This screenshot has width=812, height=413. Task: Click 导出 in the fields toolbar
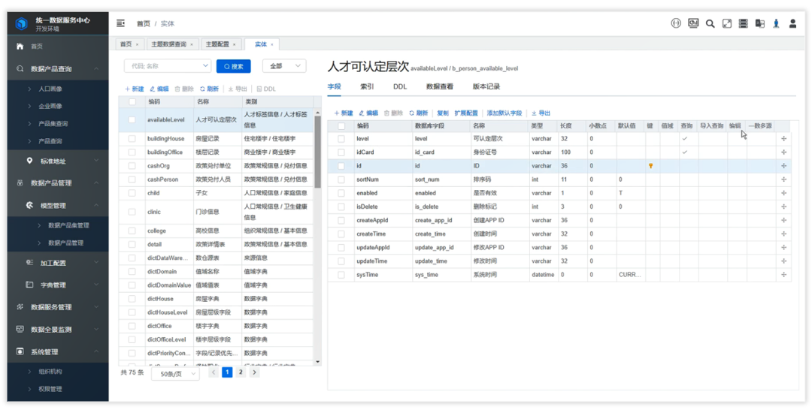click(541, 113)
